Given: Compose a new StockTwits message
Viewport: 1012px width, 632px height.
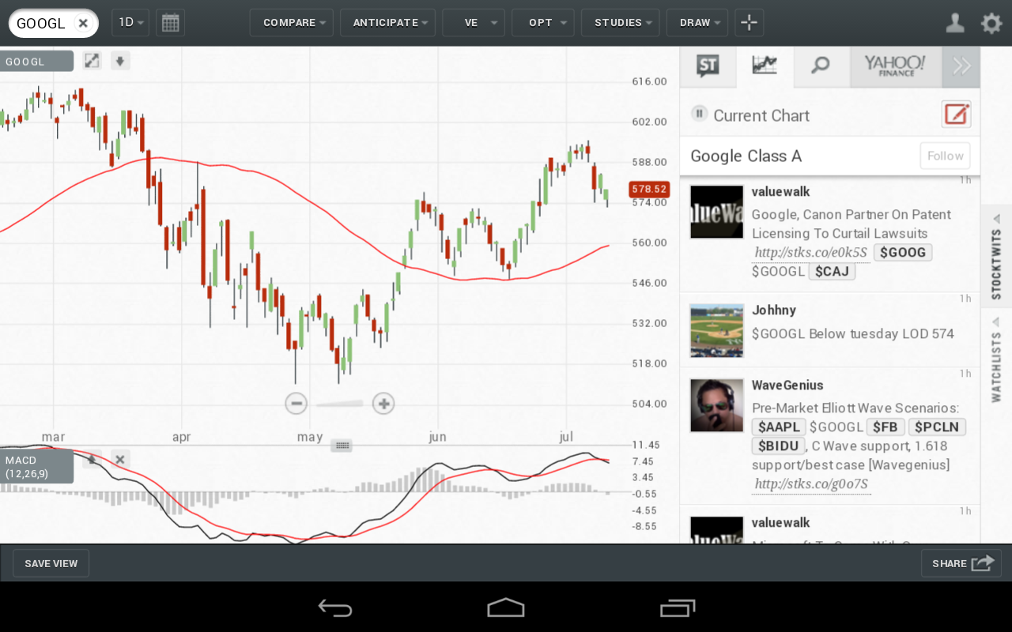Looking at the screenshot, I should [x=957, y=115].
